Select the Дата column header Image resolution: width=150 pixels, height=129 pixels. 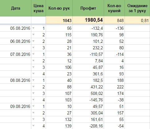16,8
